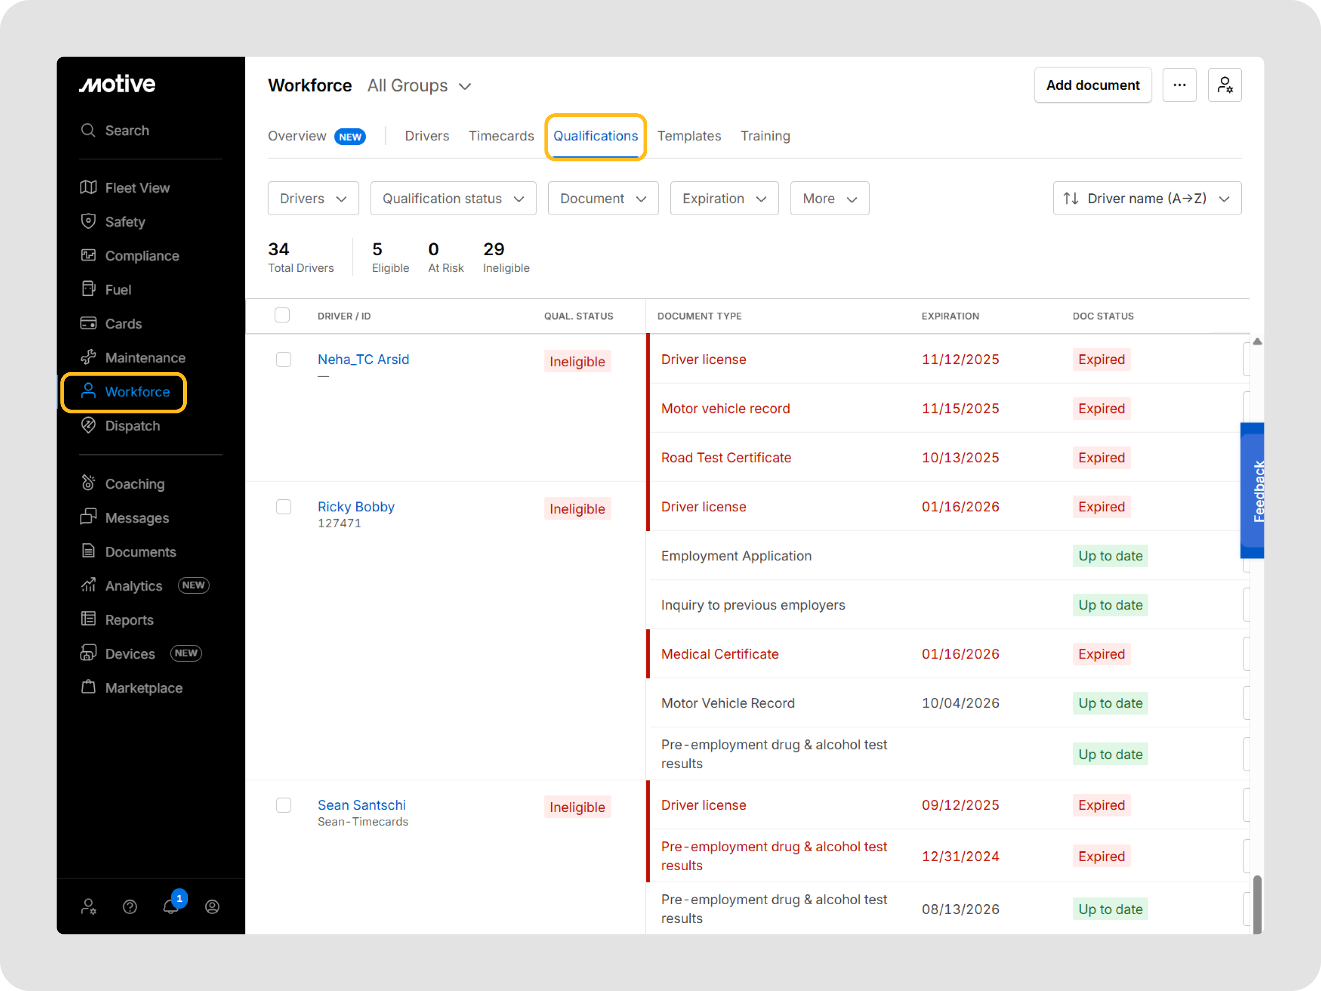Open Driver name sort dropdown

tap(1146, 198)
